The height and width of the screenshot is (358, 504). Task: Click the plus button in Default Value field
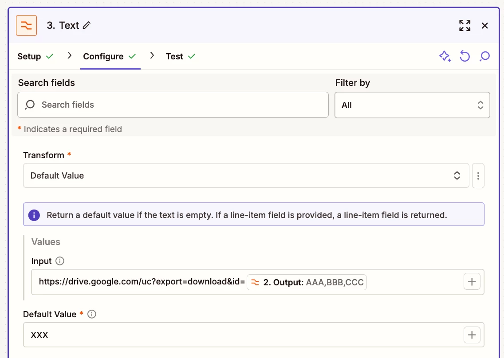[472, 335]
